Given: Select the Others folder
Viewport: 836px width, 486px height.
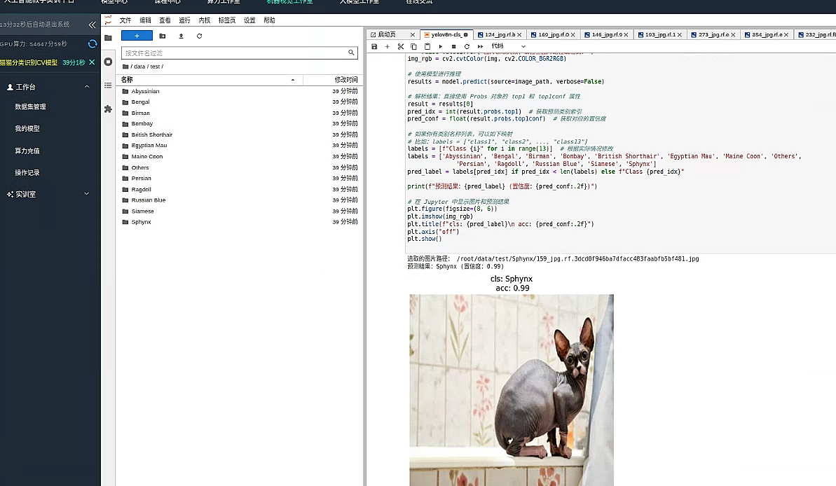Looking at the screenshot, I should (240, 167).
